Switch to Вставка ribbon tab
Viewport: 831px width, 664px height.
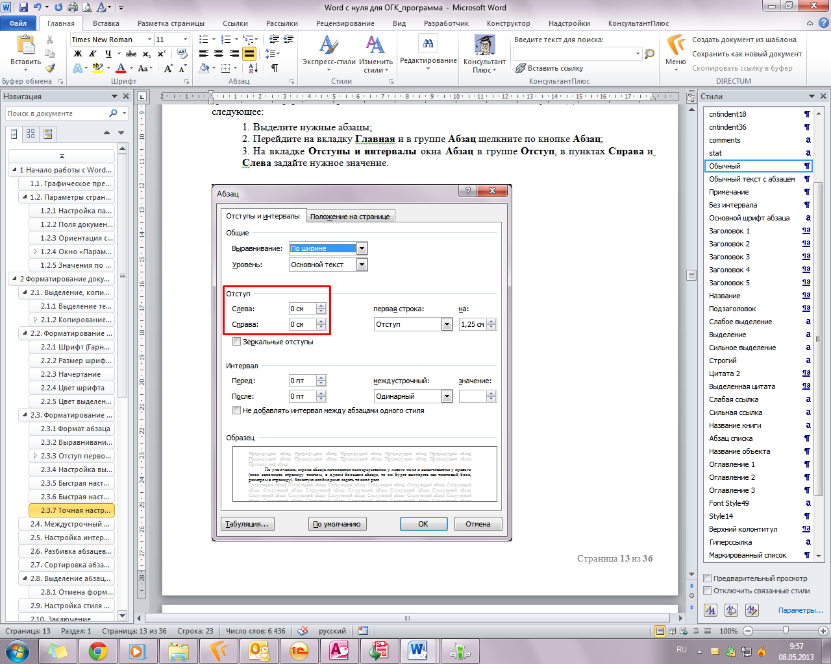tap(106, 23)
